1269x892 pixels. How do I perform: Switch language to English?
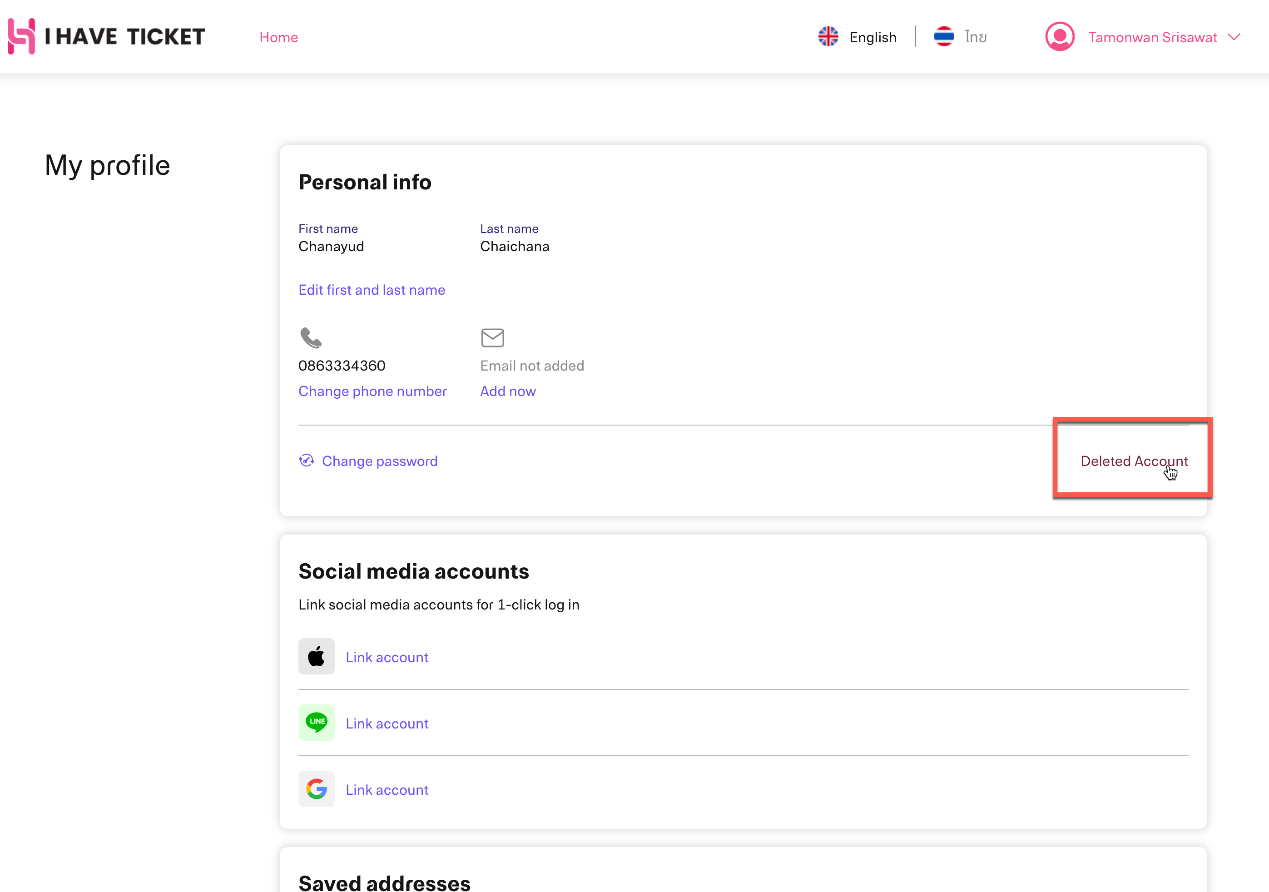pos(872,37)
